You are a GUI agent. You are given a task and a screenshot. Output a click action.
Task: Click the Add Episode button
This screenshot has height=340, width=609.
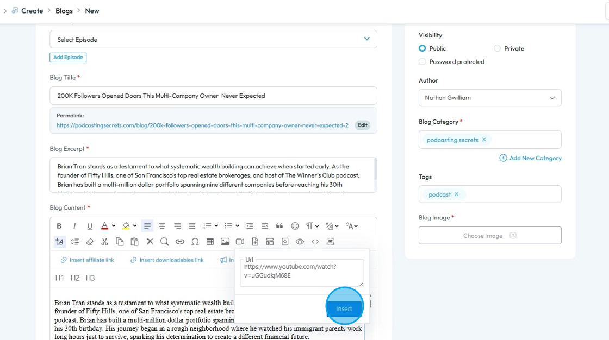(68, 58)
